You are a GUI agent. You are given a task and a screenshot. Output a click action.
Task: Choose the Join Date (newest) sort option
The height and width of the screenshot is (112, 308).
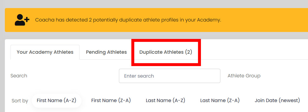tap(277, 100)
